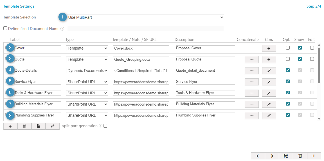The image size is (324, 161).
Task: Change the Type dropdown for Service Flyer
Action: click(87, 82)
